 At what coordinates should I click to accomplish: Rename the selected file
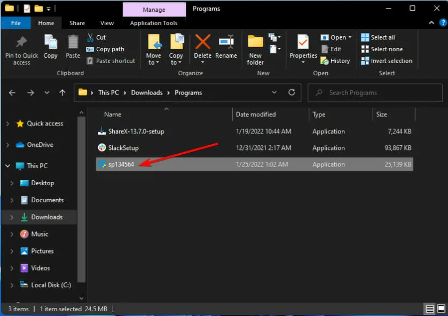[226, 46]
